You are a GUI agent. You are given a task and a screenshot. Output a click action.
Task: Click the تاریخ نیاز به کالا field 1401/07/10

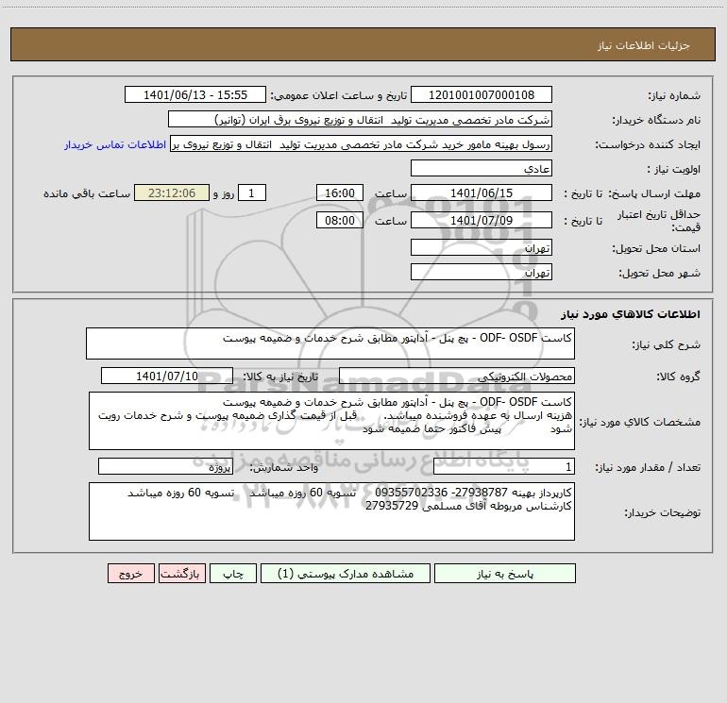click(167, 376)
